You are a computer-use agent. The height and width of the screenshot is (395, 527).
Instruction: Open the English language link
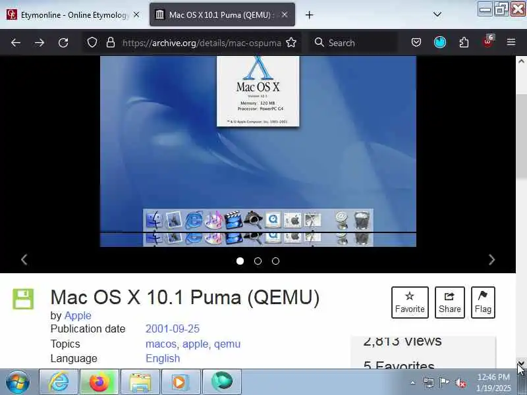[x=163, y=358]
